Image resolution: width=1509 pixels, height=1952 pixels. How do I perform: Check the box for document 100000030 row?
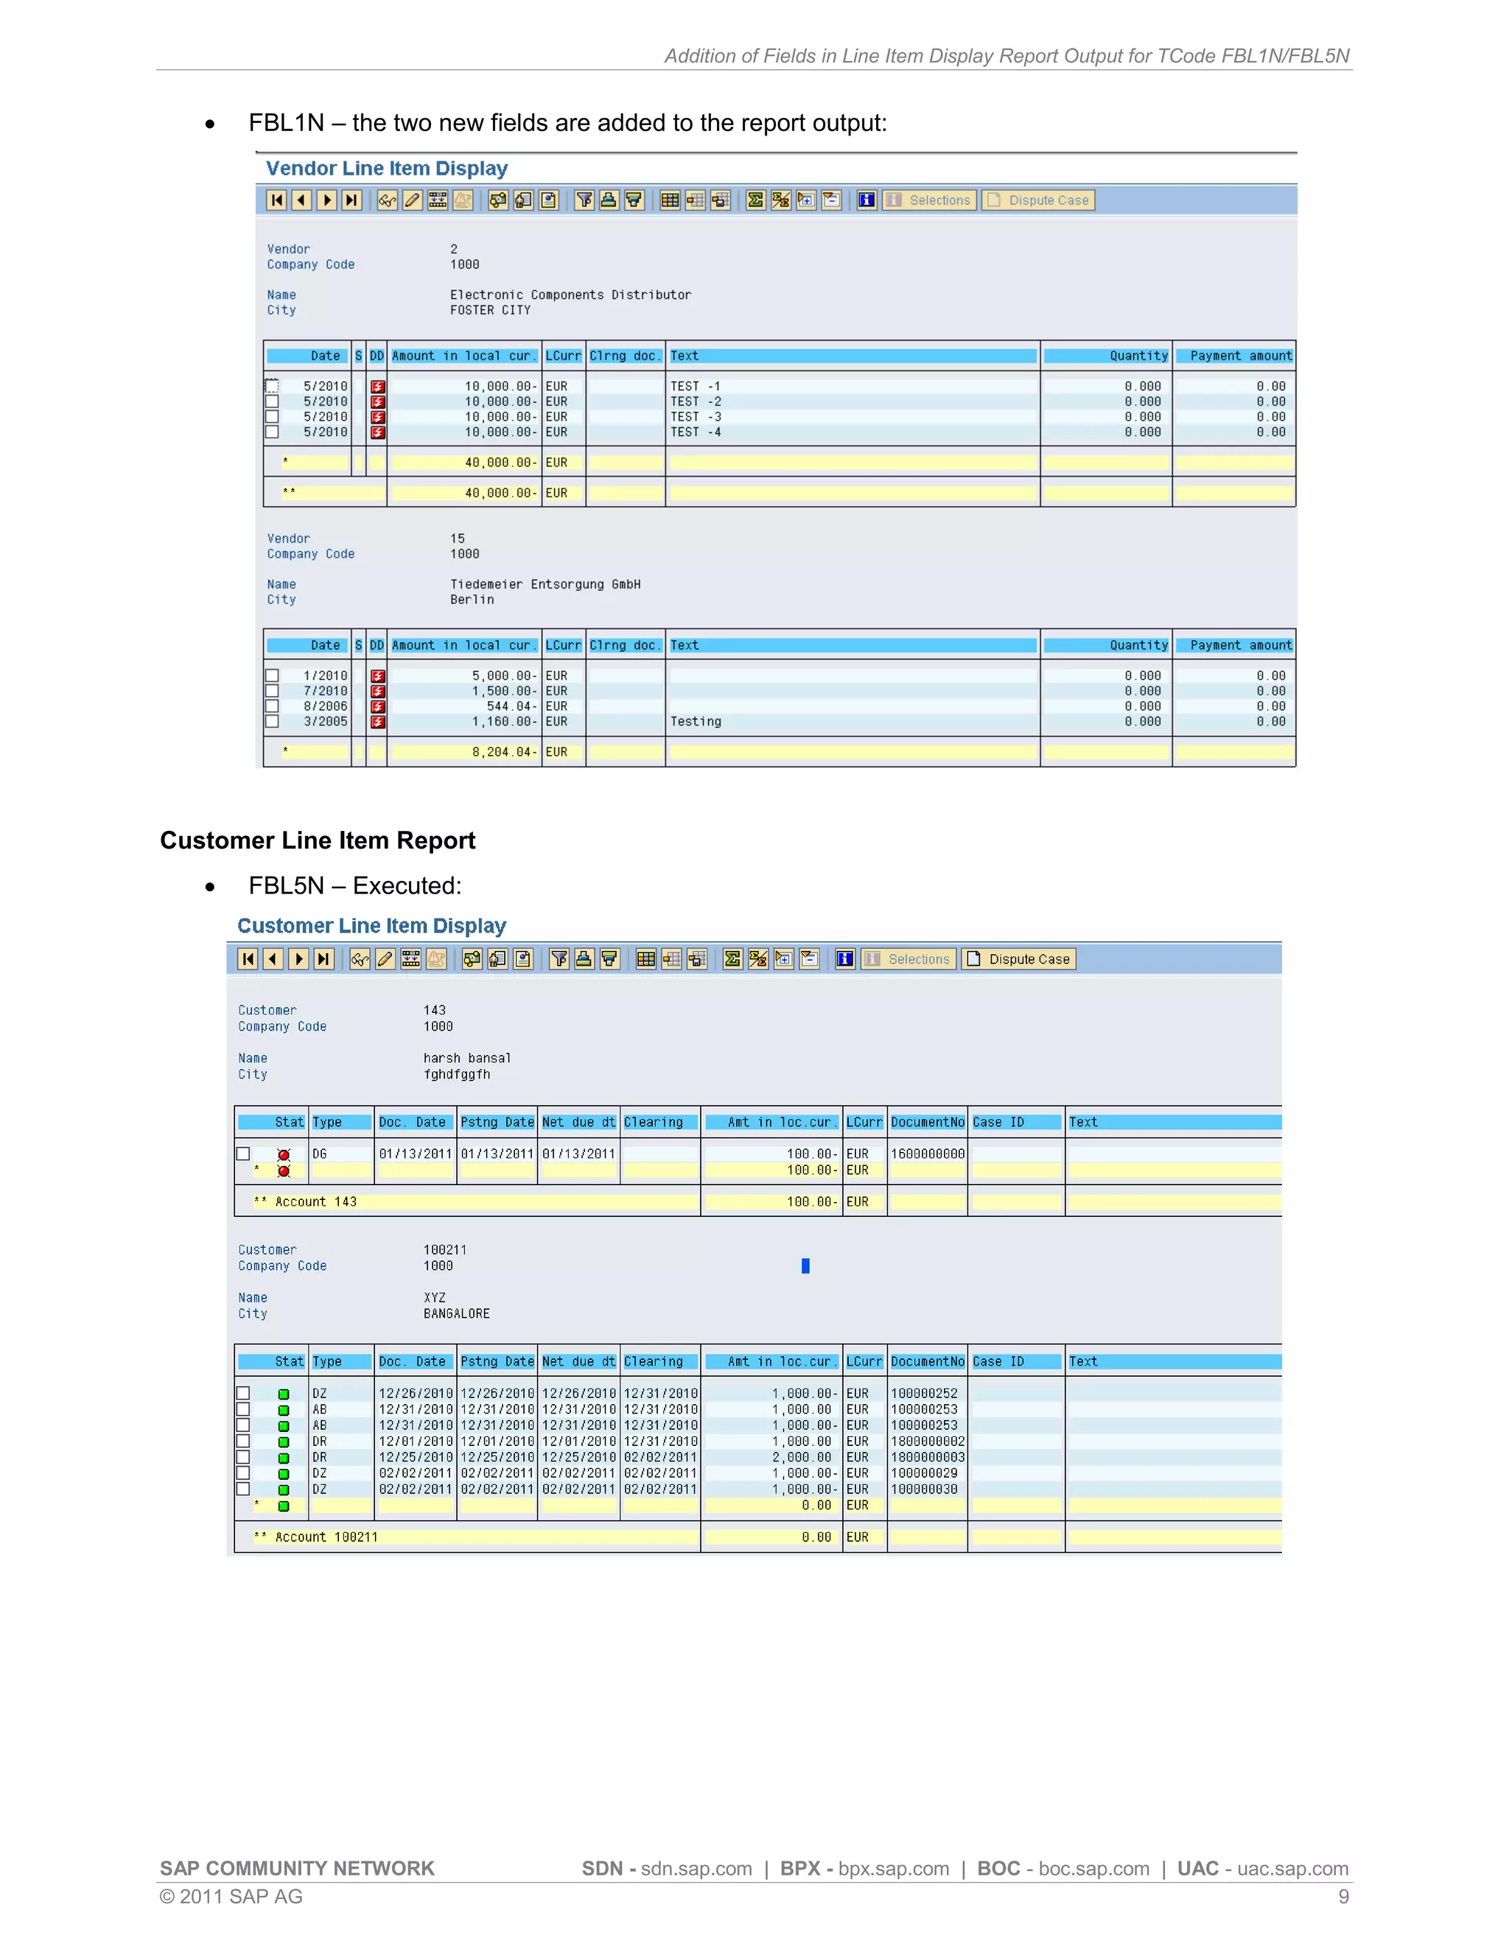tap(243, 1489)
